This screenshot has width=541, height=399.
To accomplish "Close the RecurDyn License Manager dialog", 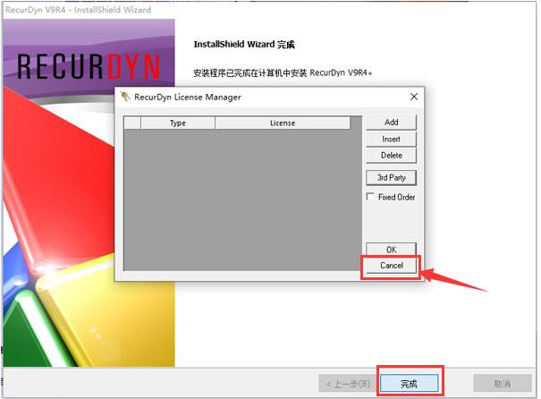I will point(414,97).
